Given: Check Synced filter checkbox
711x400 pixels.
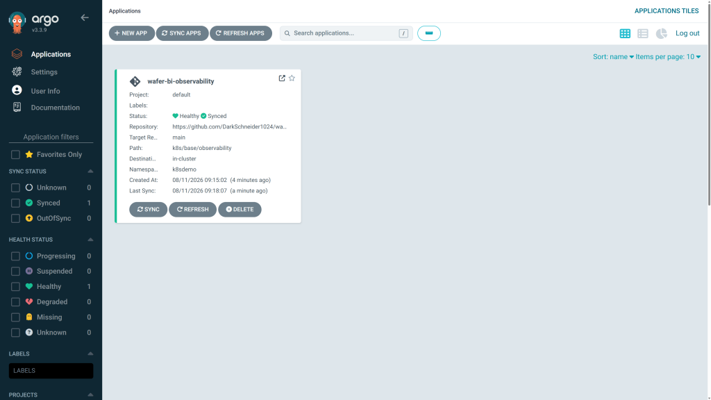Looking at the screenshot, I should [15, 203].
